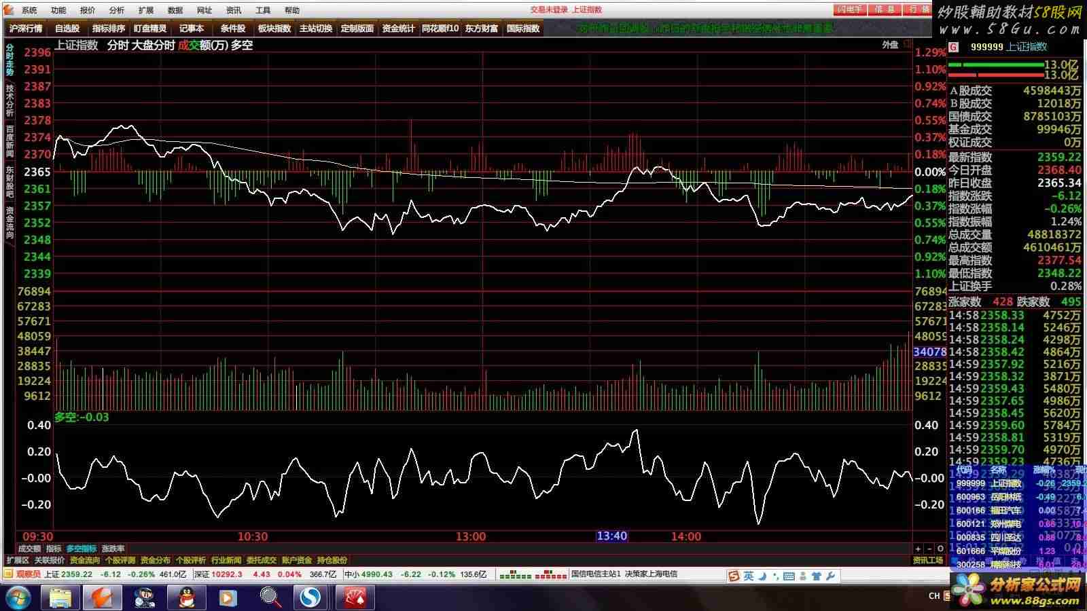Select the 百度新闻 side tab
Viewport: 1087px width, 611px height.
coord(10,141)
